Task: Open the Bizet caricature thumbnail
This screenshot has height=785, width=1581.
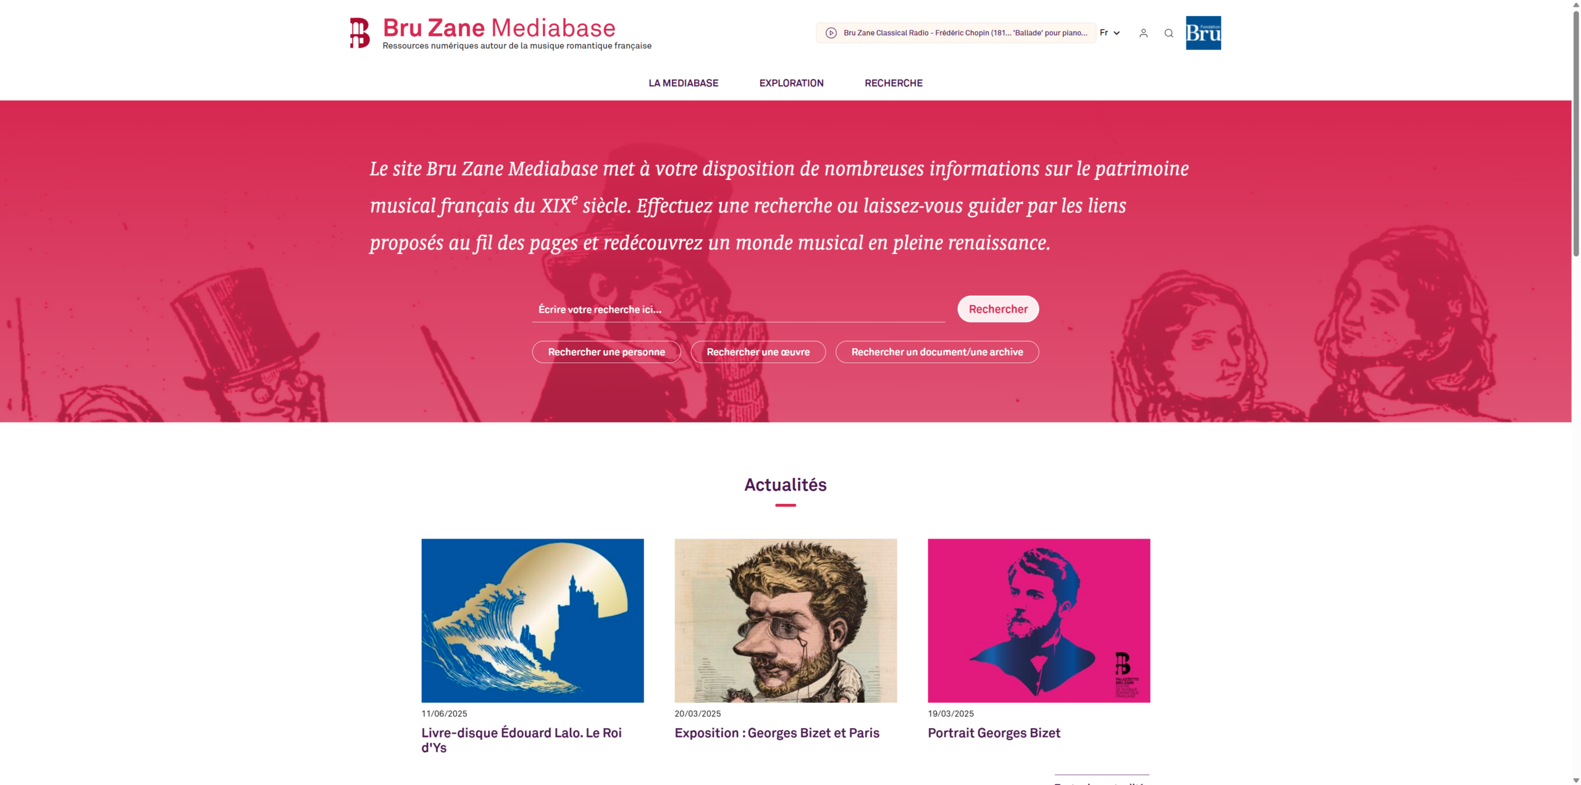Action: [x=786, y=620]
